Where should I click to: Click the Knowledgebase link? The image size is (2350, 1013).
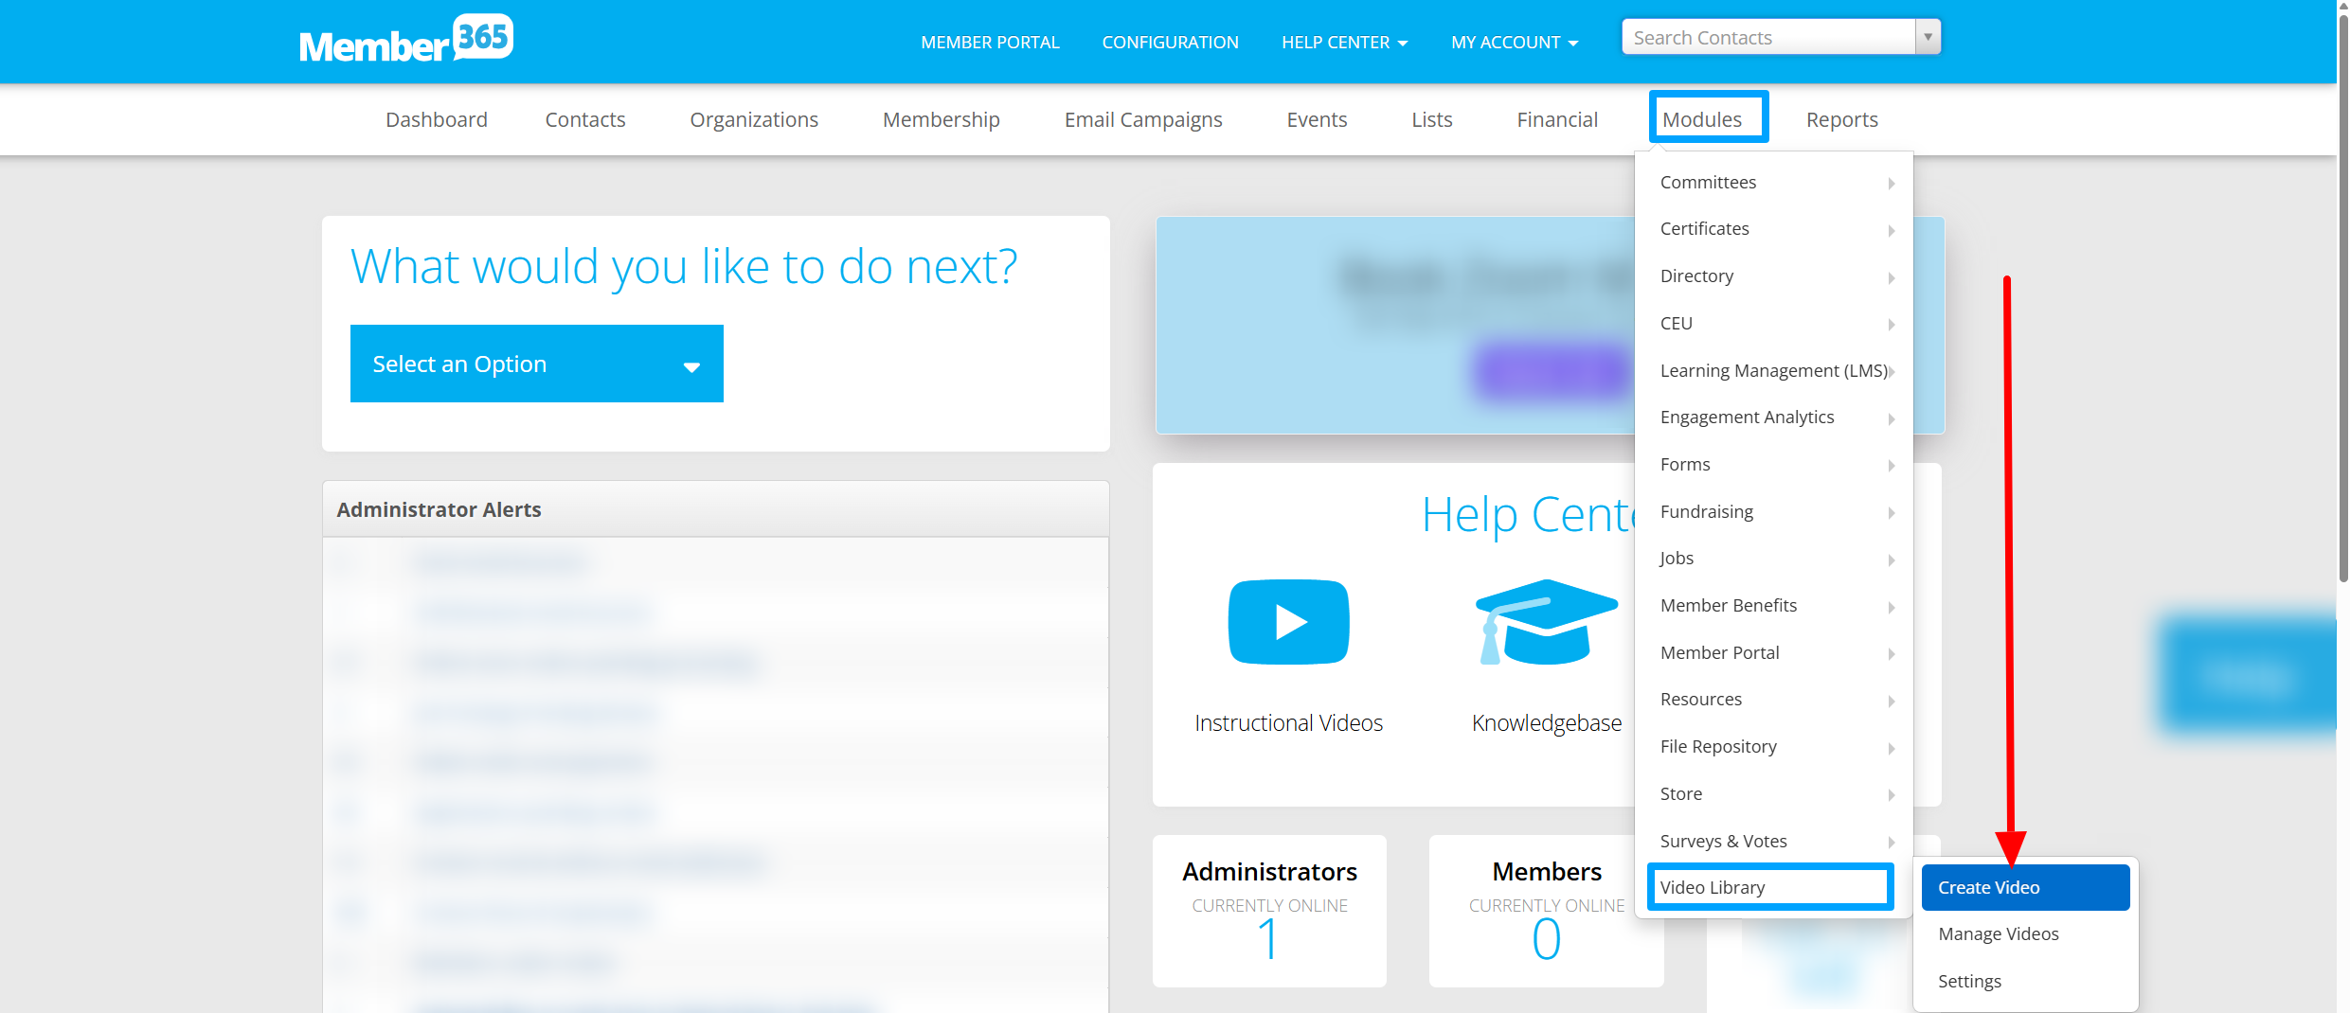pyautogui.click(x=1546, y=723)
